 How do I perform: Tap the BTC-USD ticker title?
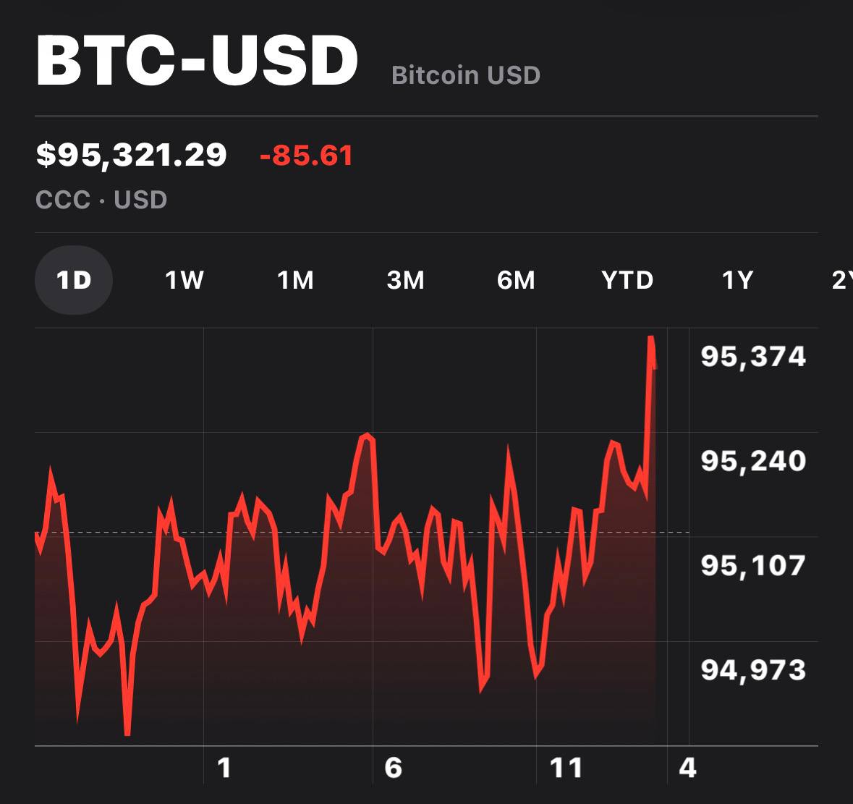click(197, 61)
